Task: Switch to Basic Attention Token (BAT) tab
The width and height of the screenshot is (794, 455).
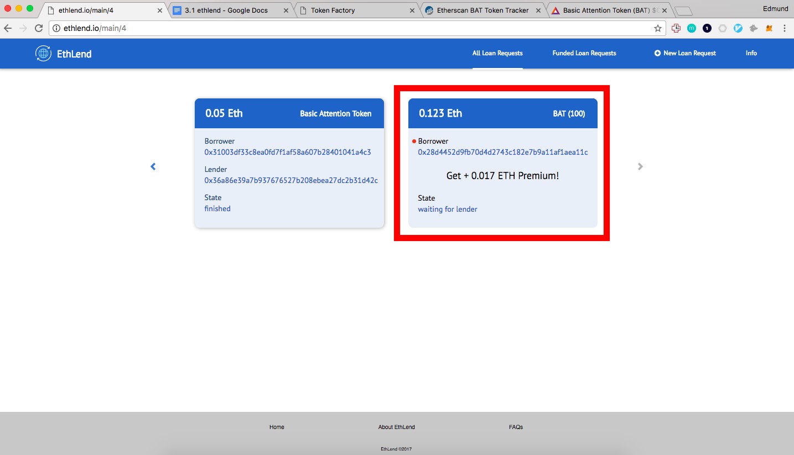Action: [609, 10]
